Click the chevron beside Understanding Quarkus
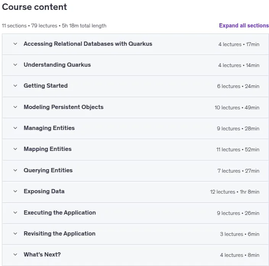The height and width of the screenshot is (266, 269). click(15, 65)
